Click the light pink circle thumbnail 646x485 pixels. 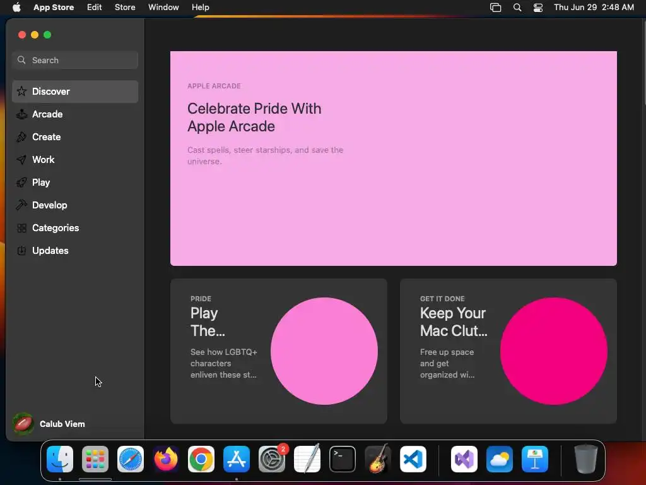click(324, 351)
